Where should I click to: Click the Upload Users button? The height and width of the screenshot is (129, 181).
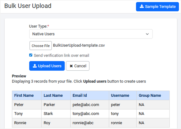tap(47, 66)
